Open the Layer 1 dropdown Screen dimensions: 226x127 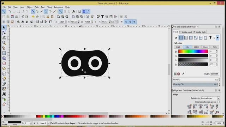point(44,123)
